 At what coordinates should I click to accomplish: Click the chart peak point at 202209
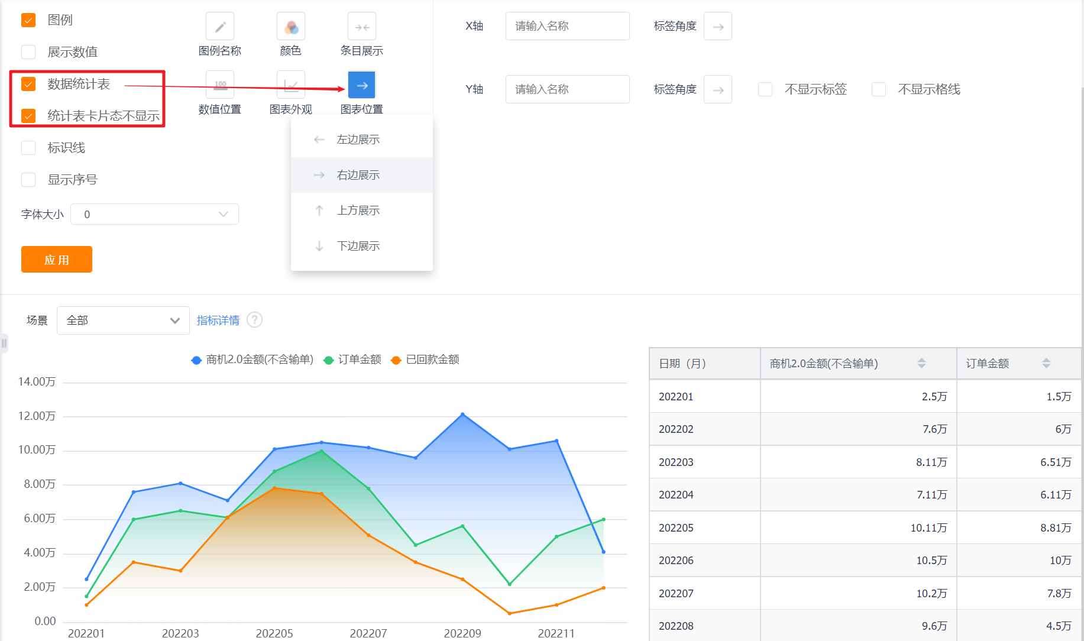point(462,415)
